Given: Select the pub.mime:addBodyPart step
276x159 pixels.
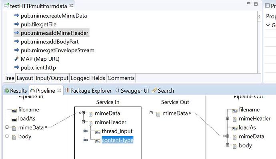Looking at the screenshot, I should tap(50, 42).
